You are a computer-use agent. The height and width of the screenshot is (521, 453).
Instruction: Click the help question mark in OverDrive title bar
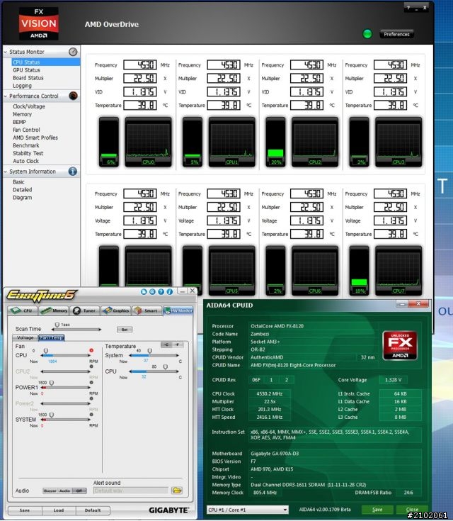pos(408,8)
